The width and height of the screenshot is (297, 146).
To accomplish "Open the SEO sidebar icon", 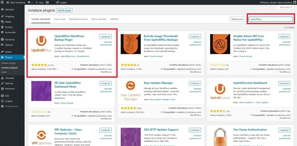I will point(2,96).
